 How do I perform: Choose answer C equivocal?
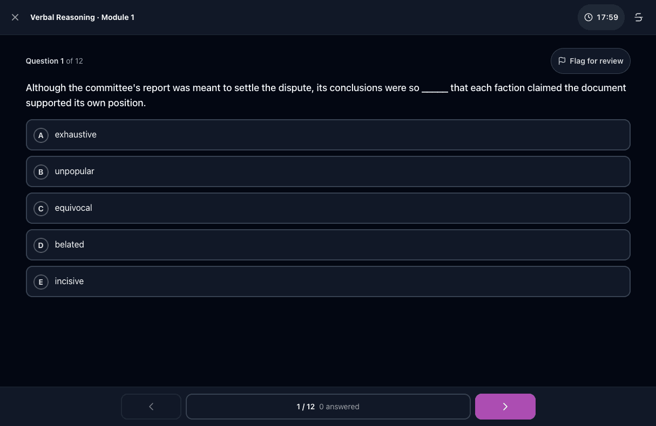[328, 208]
